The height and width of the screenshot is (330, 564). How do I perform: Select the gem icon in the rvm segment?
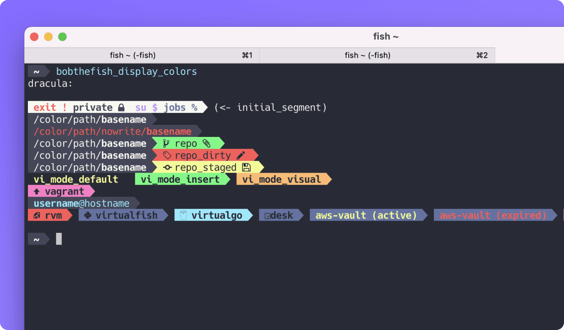tap(36, 215)
